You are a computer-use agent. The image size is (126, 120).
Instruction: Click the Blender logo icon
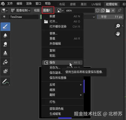[3, 4]
